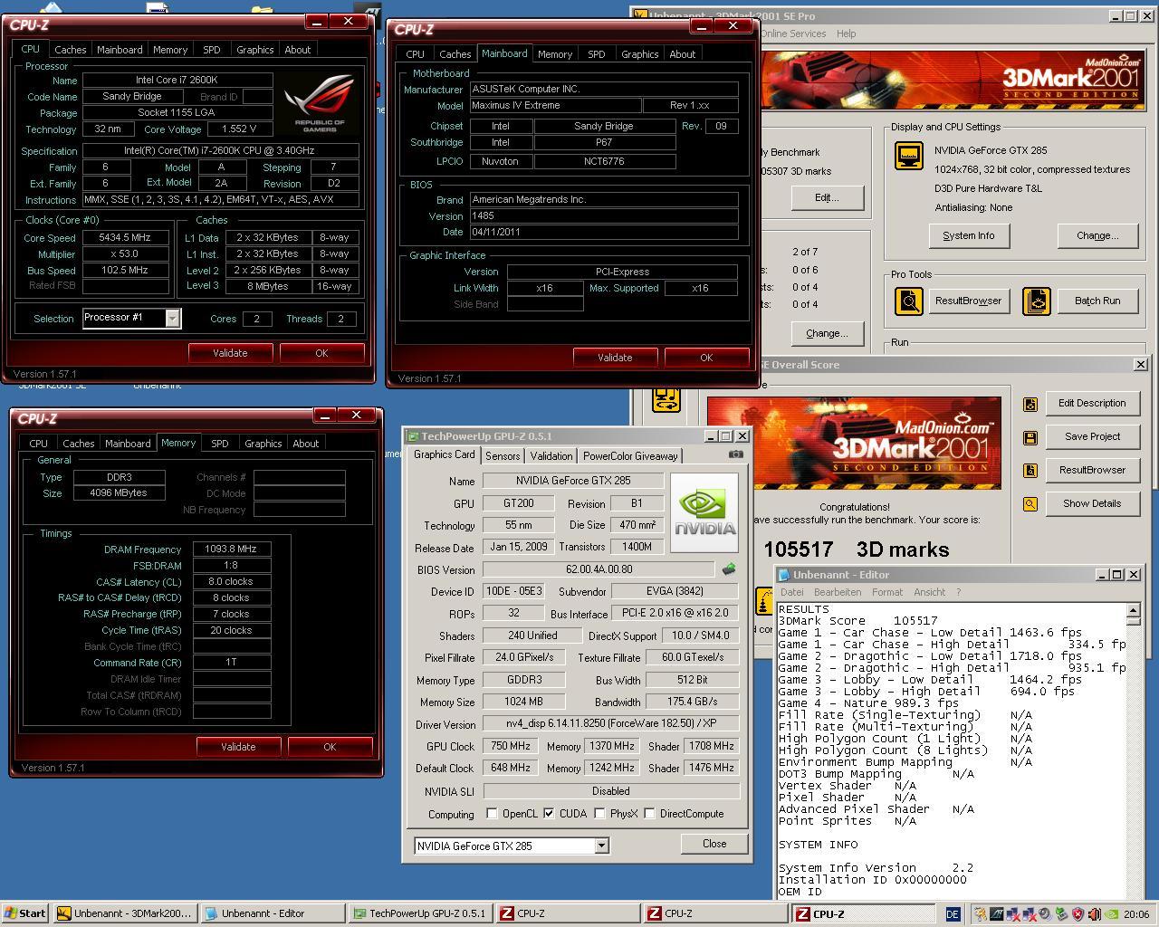The image size is (1159, 927).
Task: Click the Maximus IV Extreme model field
Action: point(555,105)
